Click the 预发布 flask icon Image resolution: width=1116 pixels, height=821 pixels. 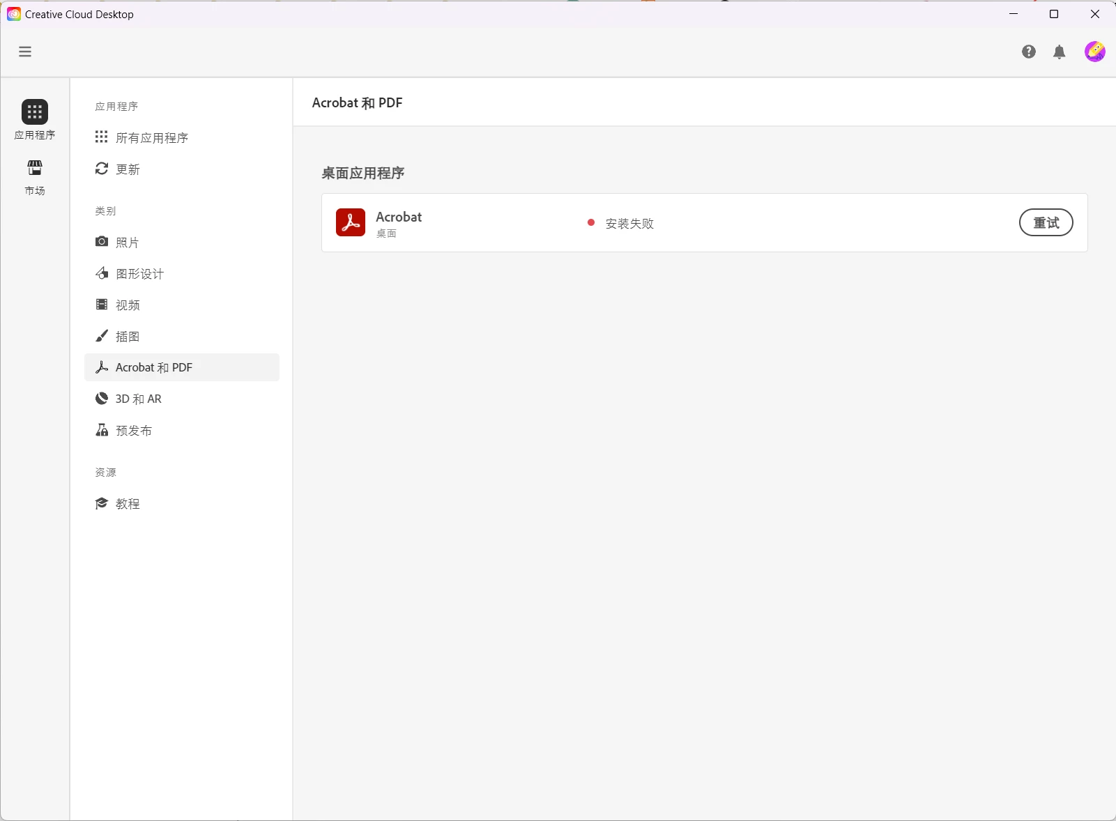[102, 430]
